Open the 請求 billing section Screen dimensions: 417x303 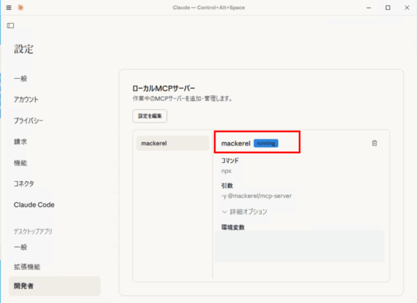[x=21, y=141]
